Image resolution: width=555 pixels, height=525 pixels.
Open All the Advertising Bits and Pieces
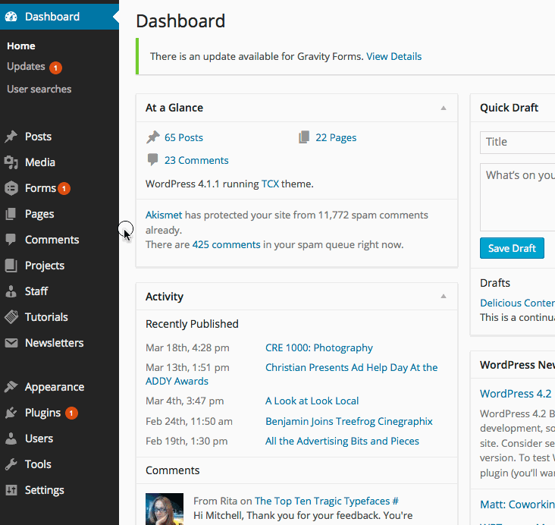(x=342, y=442)
